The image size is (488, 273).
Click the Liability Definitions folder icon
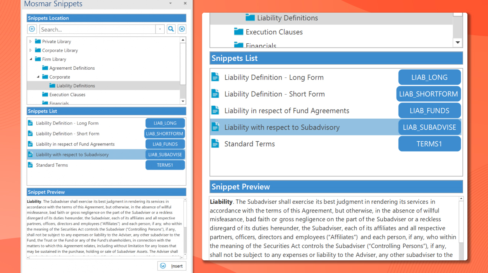pyautogui.click(x=52, y=85)
